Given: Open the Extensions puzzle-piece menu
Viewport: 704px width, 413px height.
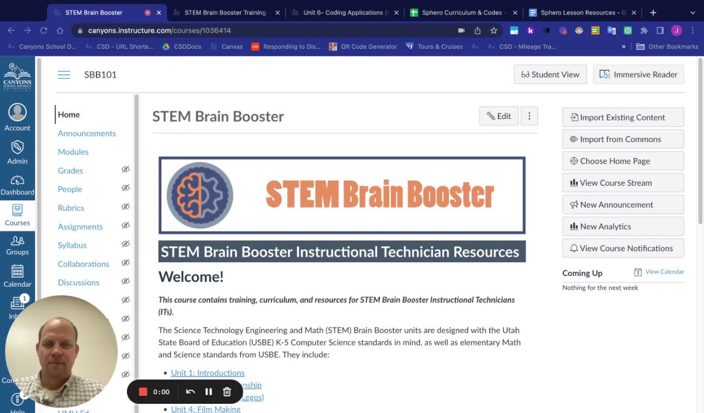Looking at the screenshot, I should pyautogui.click(x=644, y=30).
